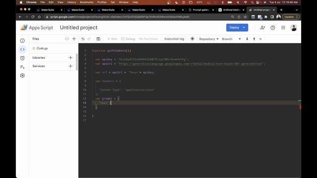Viewport: 317px width, 178px height.
Task: Rename the Untitled project title
Action: tap(79, 28)
